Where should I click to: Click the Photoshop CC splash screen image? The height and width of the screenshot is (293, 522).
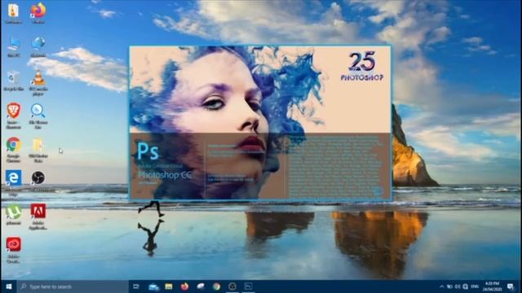point(260,123)
